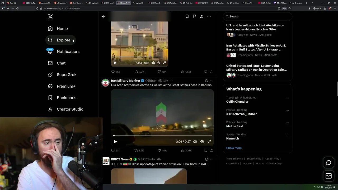Viewport: 338px width, 190px height.
Task: Mute the top video's volume
Action: point(153,63)
